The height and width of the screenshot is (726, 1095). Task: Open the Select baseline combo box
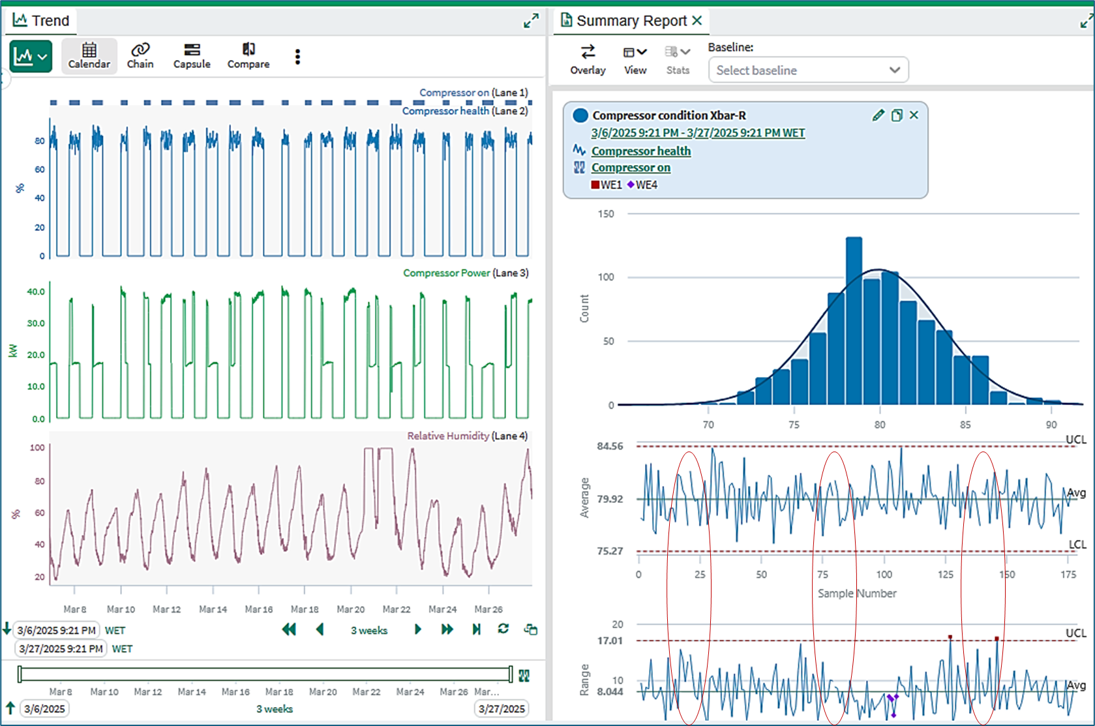coord(808,70)
